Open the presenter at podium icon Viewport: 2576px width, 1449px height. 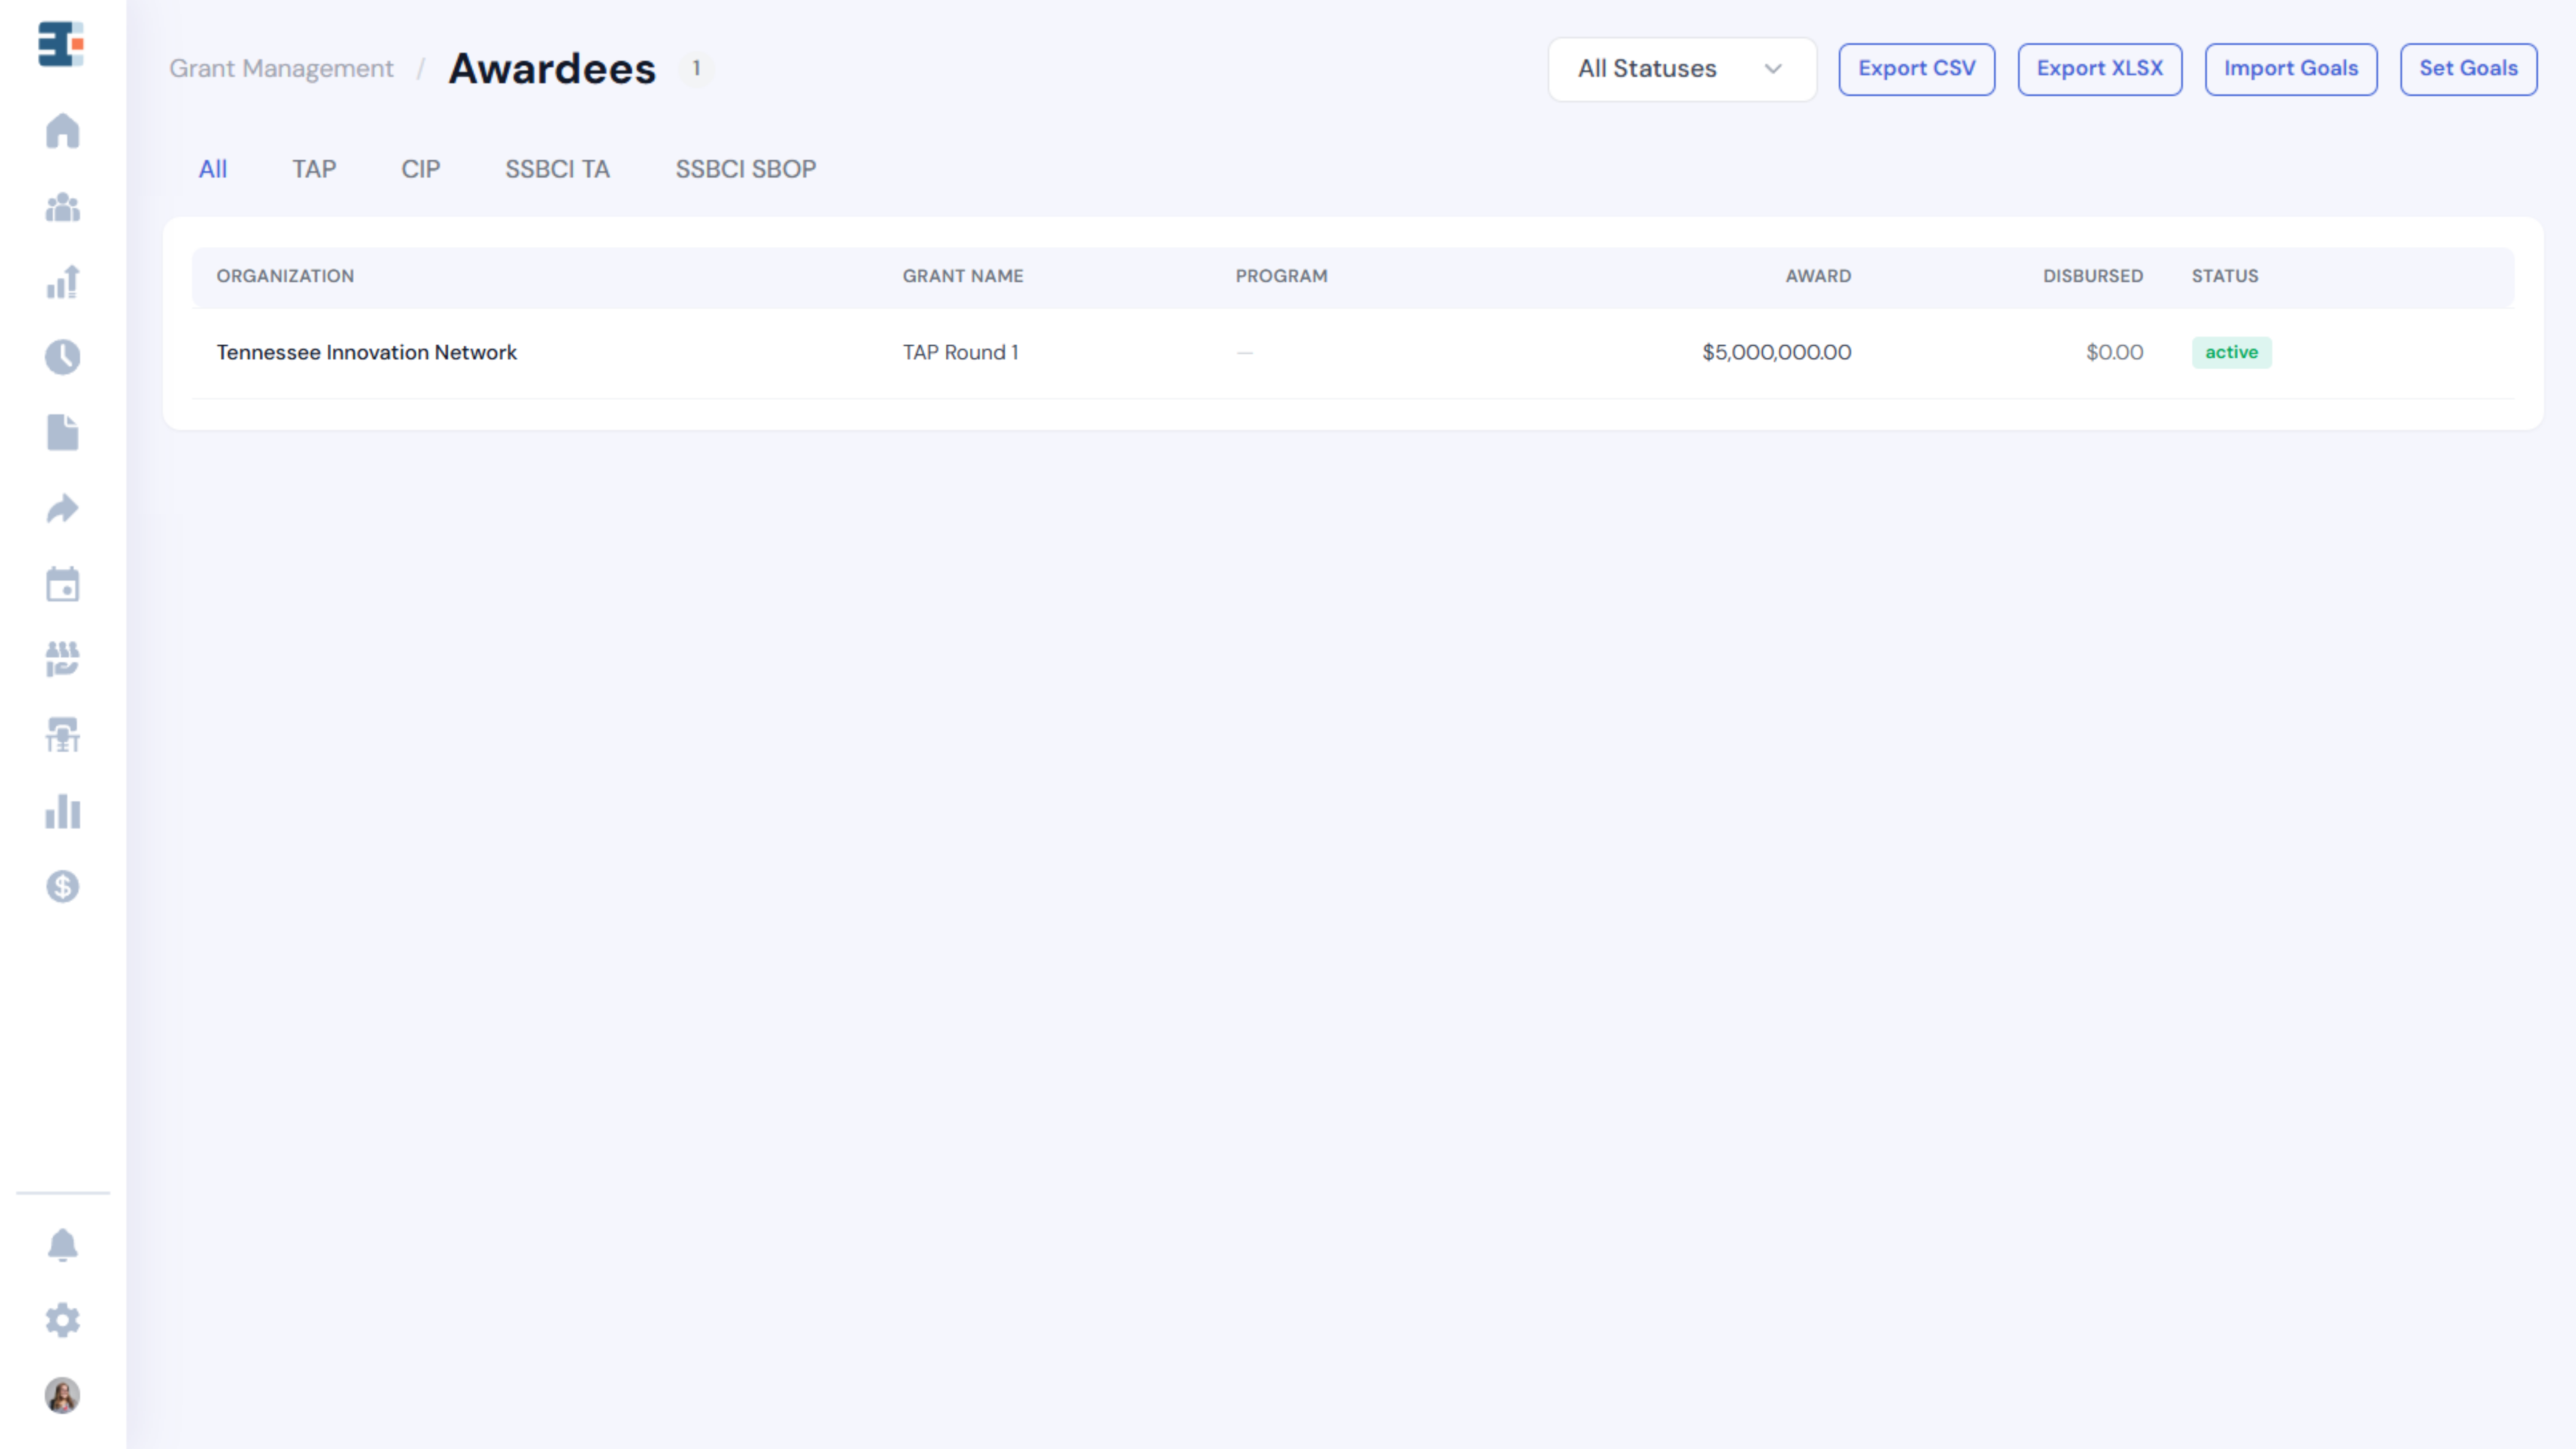(x=62, y=735)
